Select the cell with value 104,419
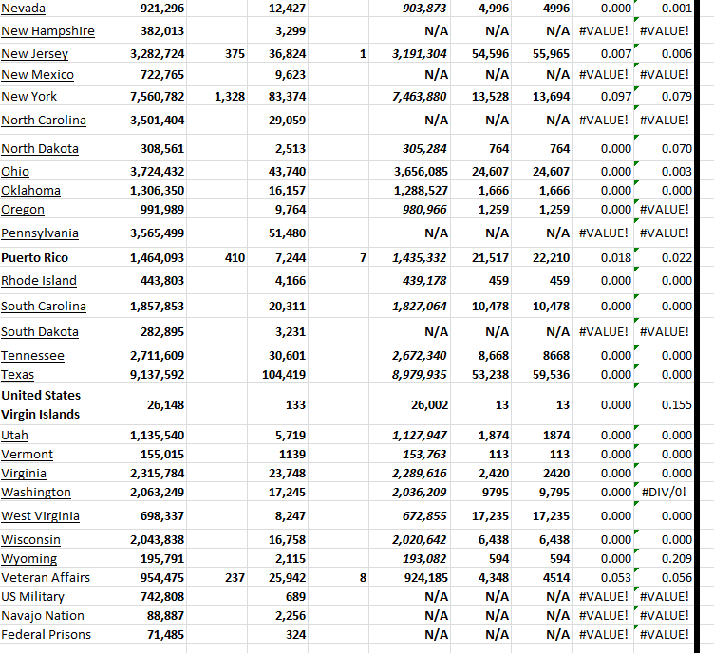Image resolution: width=714 pixels, height=653 pixels. (283, 375)
